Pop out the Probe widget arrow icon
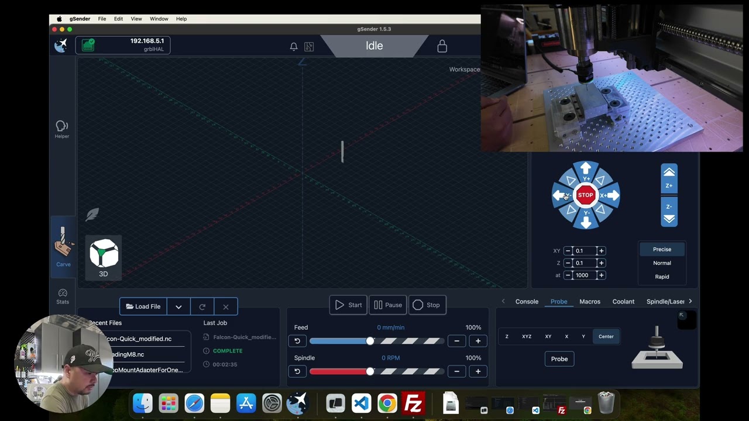 [x=682, y=316]
